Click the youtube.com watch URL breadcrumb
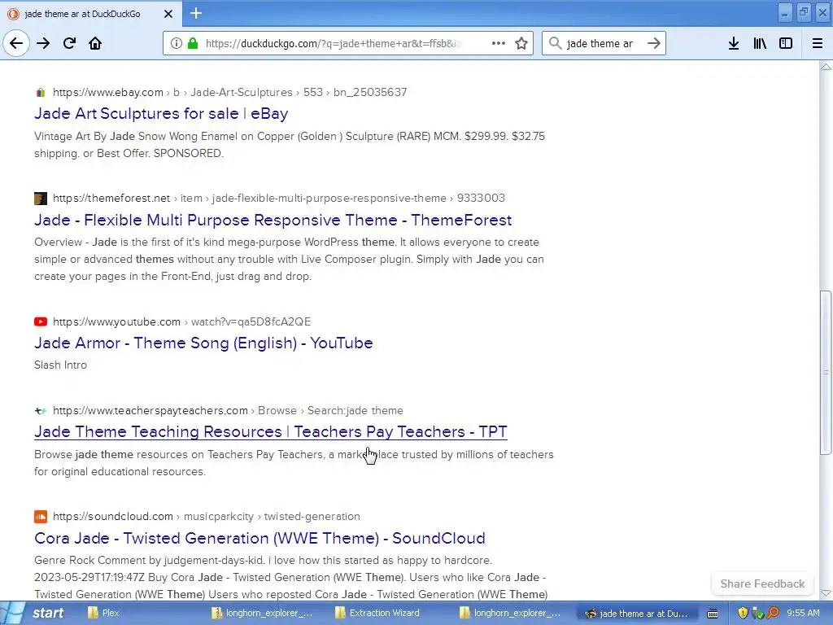 [181, 321]
